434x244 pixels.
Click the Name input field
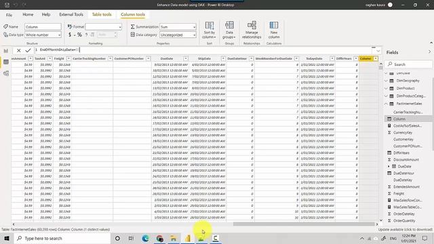click(x=43, y=27)
